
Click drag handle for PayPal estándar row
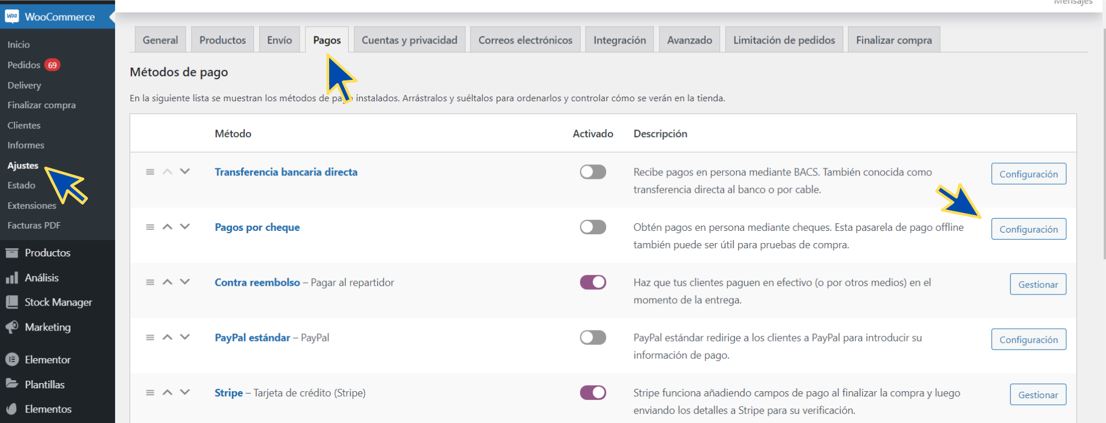point(150,337)
